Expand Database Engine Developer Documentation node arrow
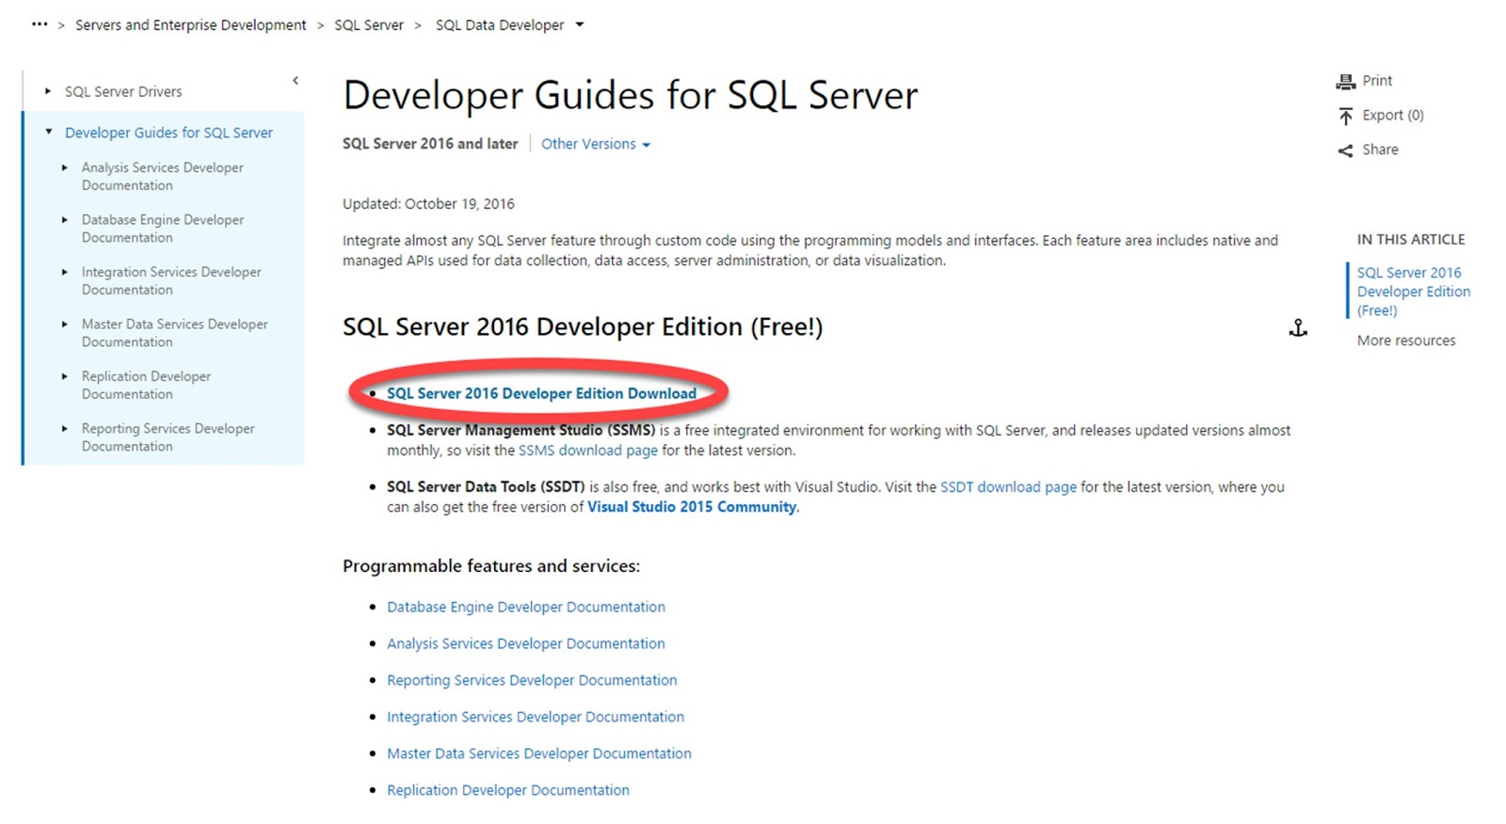The width and height of the screenshot is (1506, 824). 65,219
